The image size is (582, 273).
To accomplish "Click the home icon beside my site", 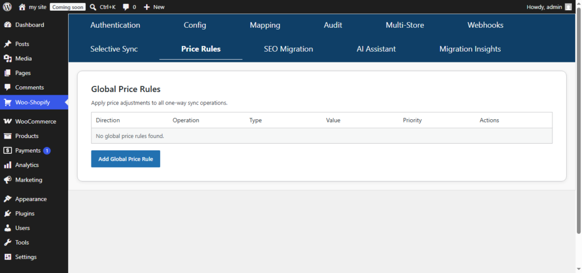I will coord(22,7).
